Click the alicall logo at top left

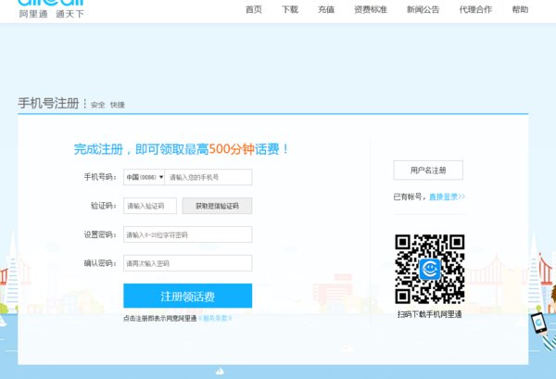(51, 8)
